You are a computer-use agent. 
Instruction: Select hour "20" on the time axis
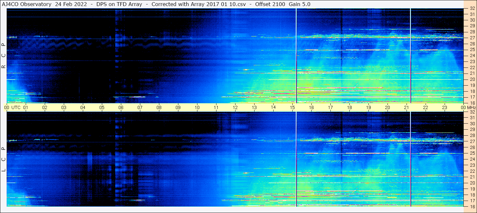coord(388,107)
